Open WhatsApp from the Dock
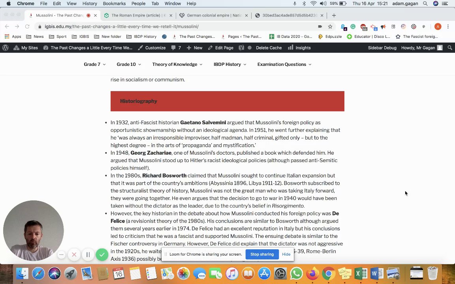The image size is (455, 284). tap(296, 273)
